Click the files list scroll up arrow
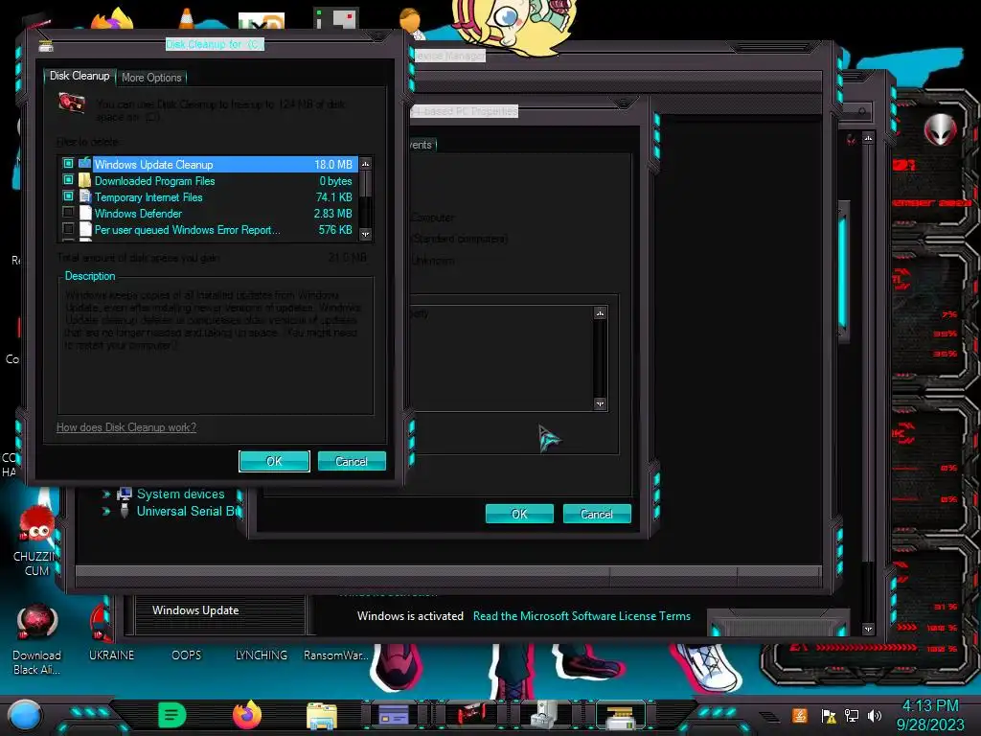This screenshot has width=981, height=736. 365,163
